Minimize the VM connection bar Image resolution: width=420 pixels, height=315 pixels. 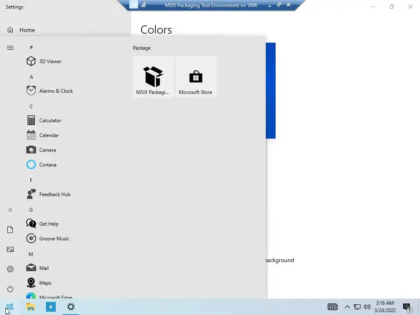tap(269, 5)
